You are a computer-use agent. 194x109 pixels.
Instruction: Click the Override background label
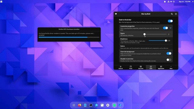(x=127, y=52)
